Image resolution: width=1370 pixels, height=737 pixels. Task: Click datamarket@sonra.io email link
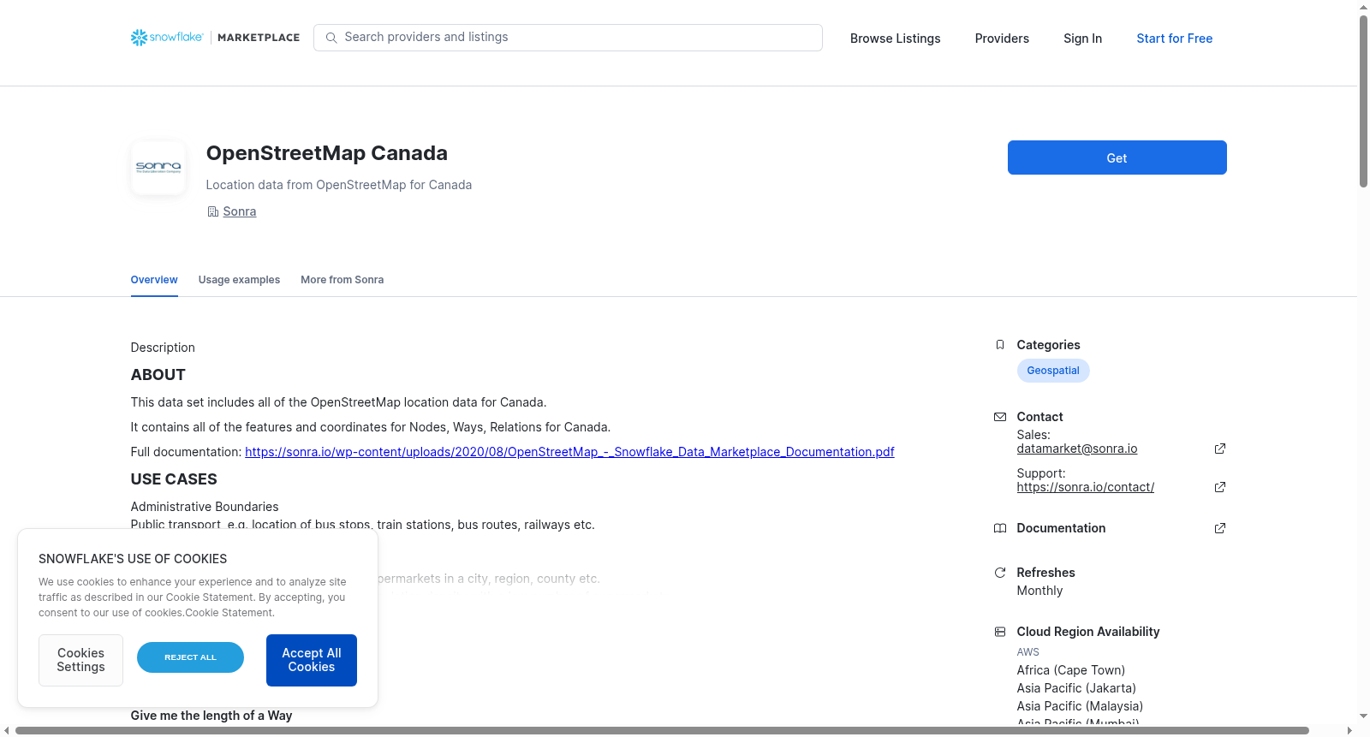click(x=1076, y=449)
